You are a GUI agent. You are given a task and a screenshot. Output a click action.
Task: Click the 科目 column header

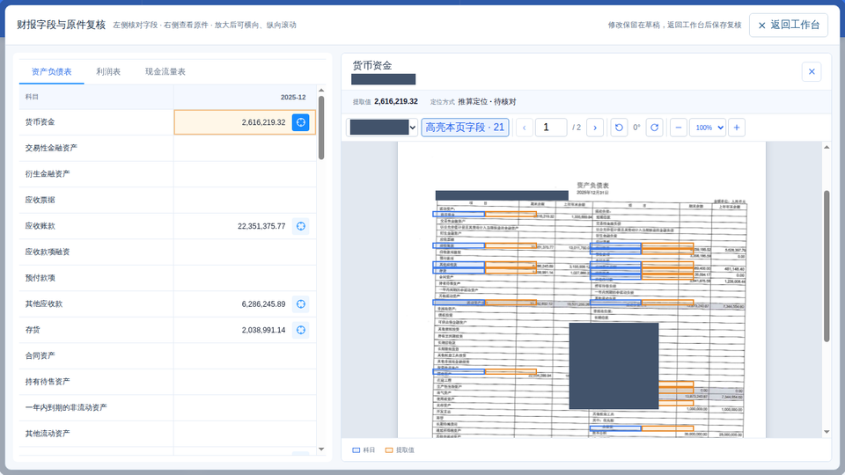click(x=97, y=98)
